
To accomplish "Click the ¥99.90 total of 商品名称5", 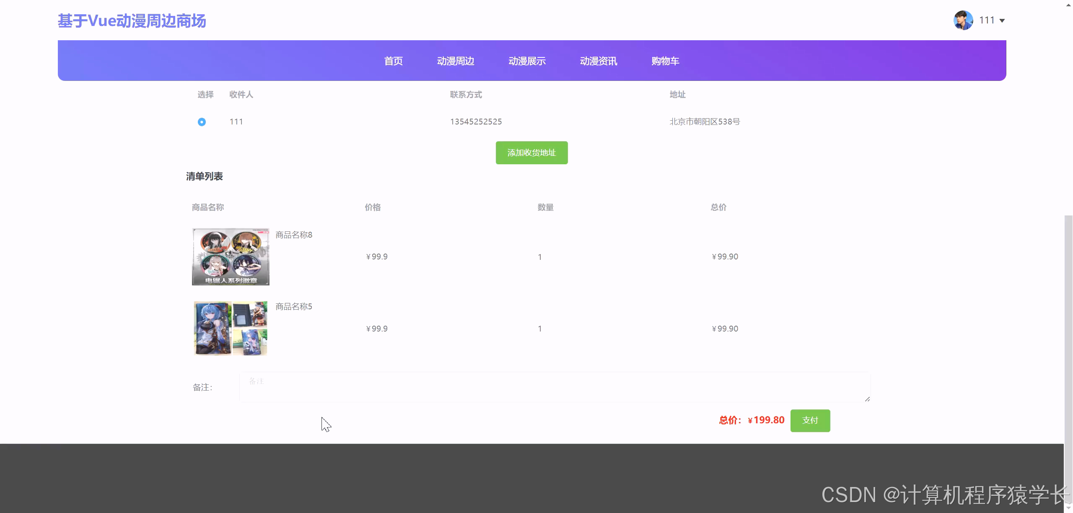I will [725, 329].
